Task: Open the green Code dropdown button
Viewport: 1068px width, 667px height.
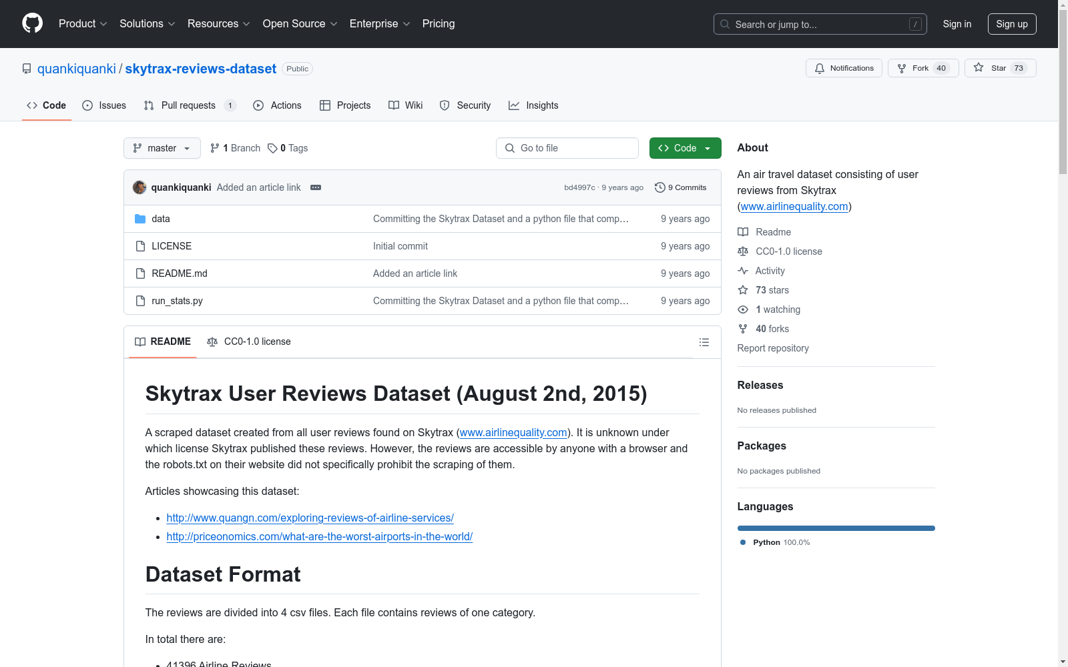Action: (685, 148)
